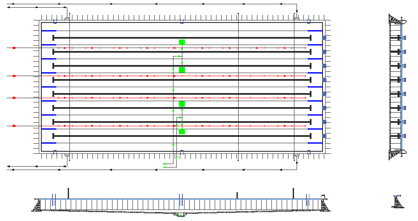Select the bottommost red inlet arrowhead at left

[x=14, y=126]
